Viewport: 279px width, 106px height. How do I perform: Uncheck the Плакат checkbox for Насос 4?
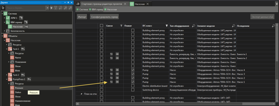point(133,70)
